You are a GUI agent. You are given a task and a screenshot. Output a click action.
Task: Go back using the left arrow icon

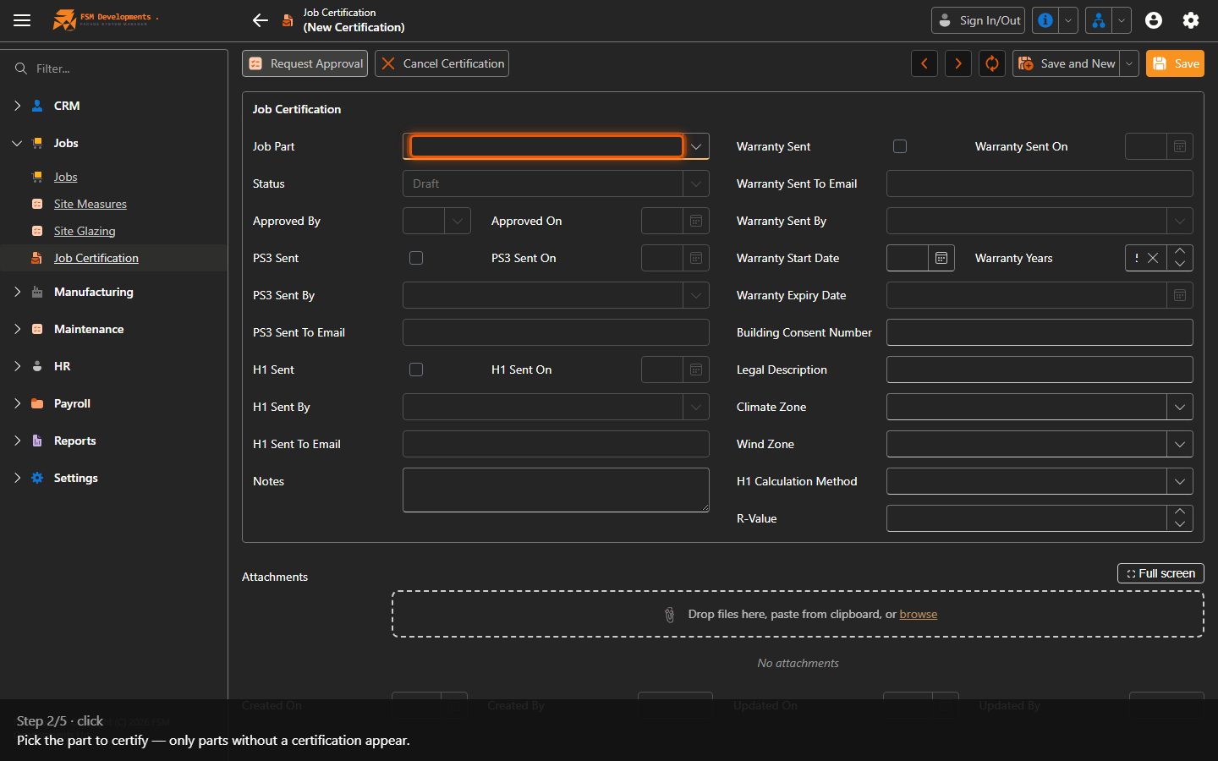[261, 20]
